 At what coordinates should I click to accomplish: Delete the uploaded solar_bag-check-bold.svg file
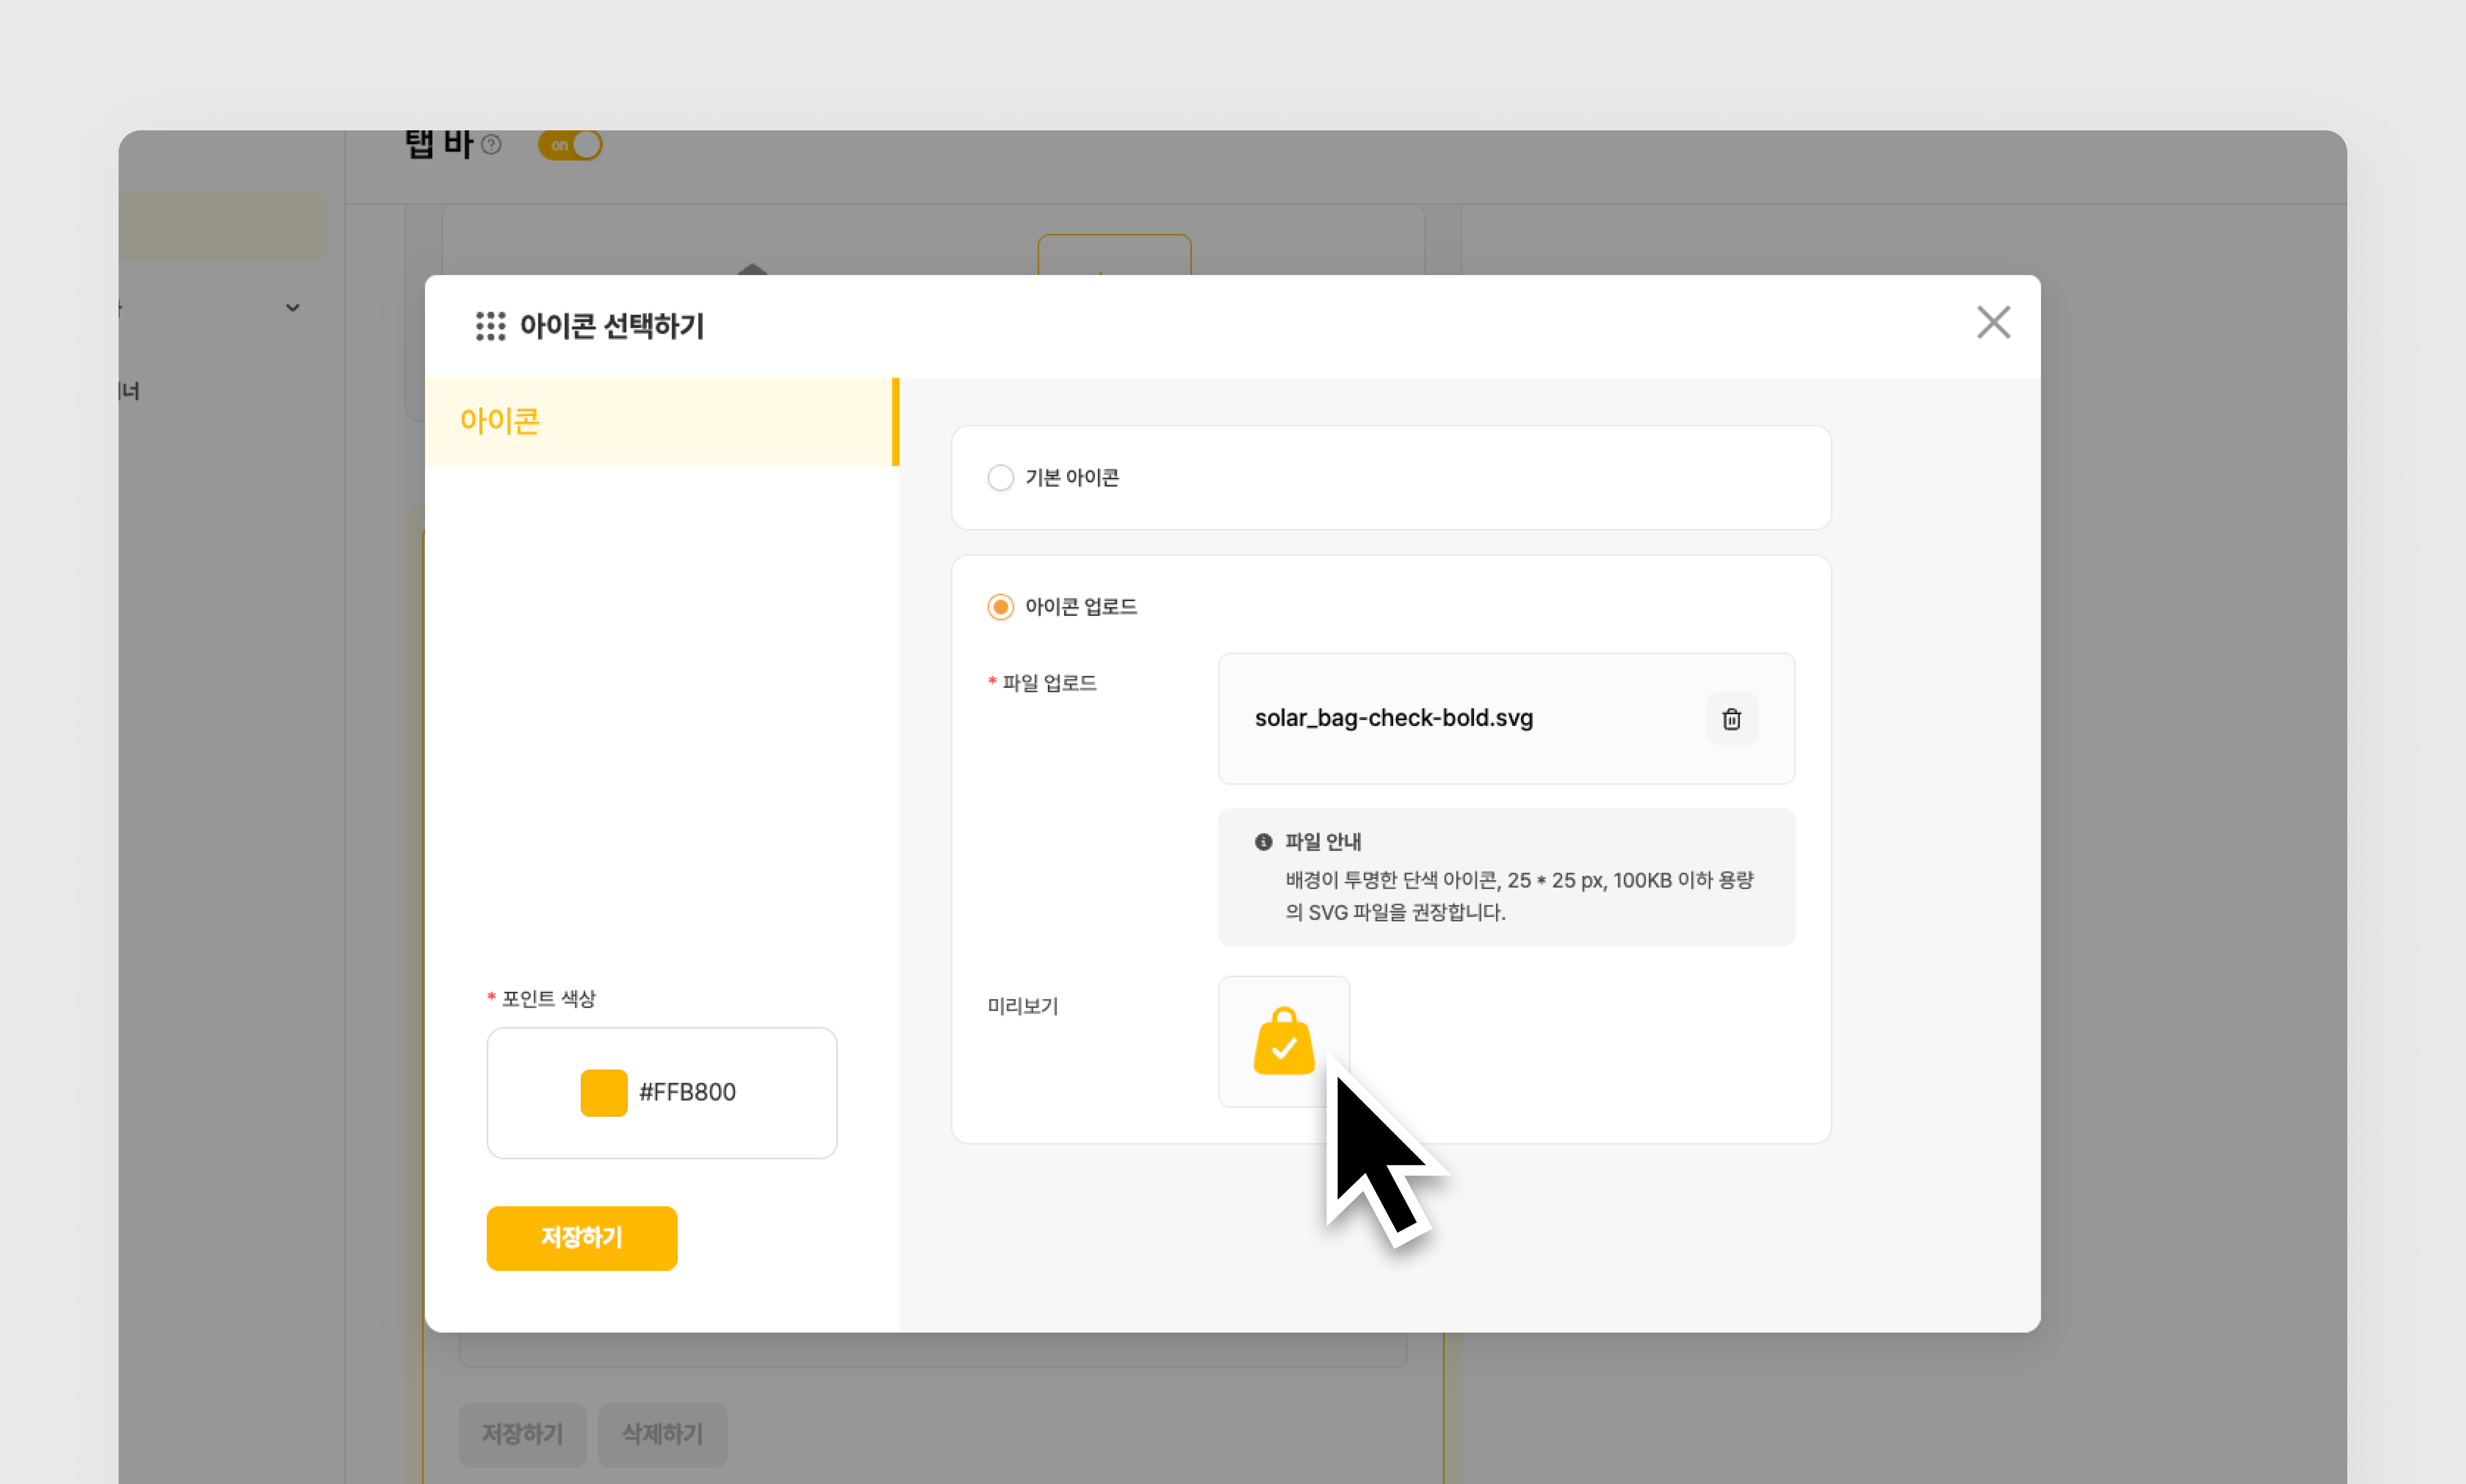1731,719
